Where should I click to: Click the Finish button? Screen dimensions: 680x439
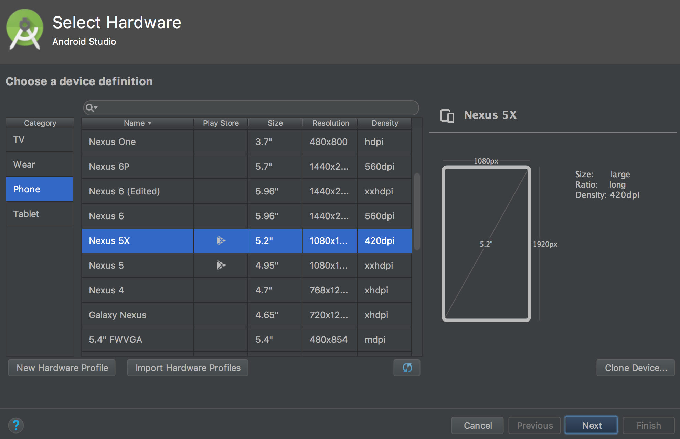649,425
